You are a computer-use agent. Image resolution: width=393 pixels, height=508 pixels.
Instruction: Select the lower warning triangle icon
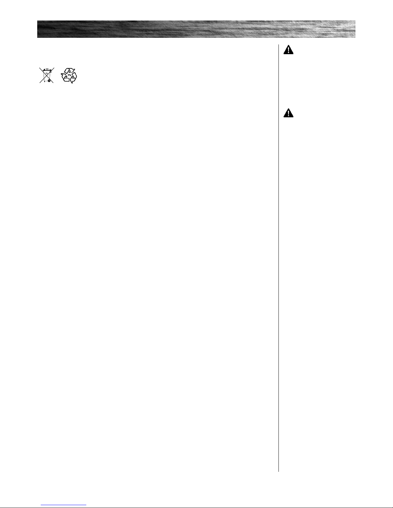(288, 113)
